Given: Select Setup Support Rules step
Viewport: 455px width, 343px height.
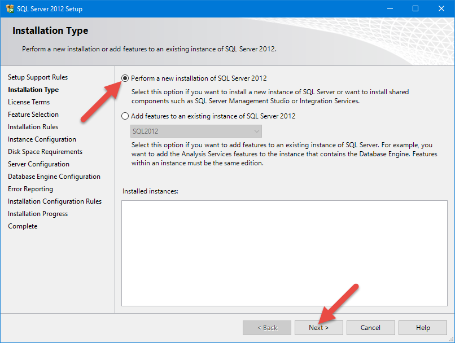Looking at the screenshot, I should (38, 77).
